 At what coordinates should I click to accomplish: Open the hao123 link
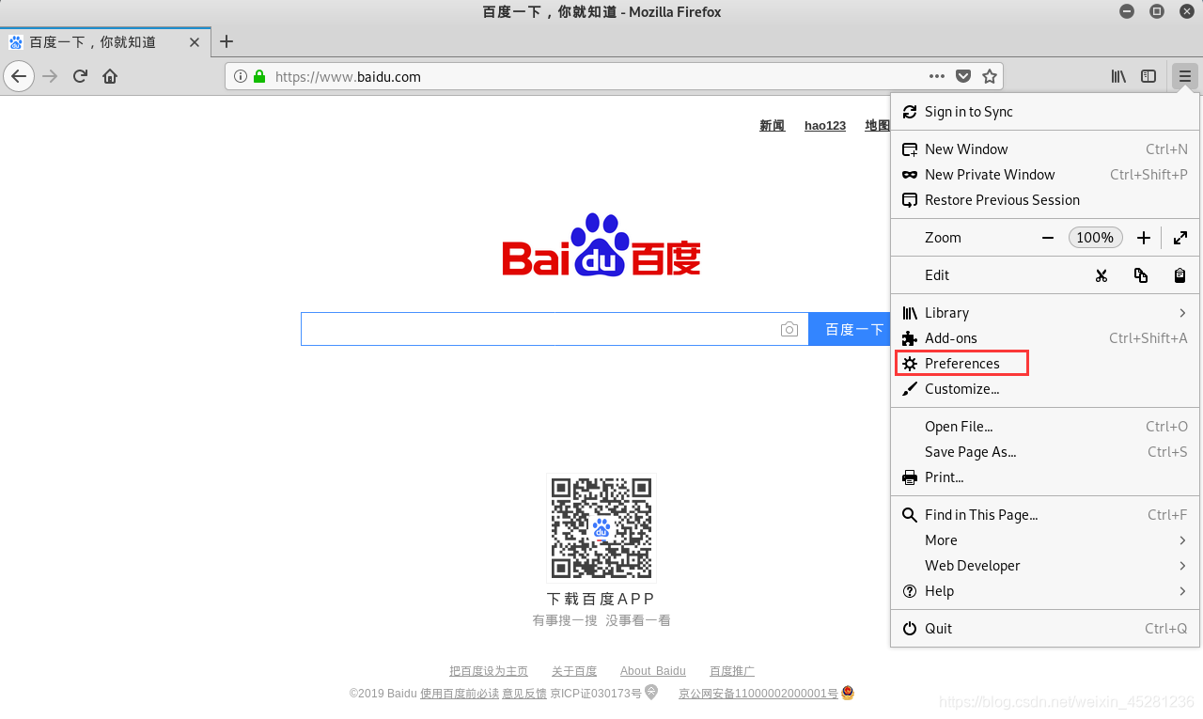(825, 126)
